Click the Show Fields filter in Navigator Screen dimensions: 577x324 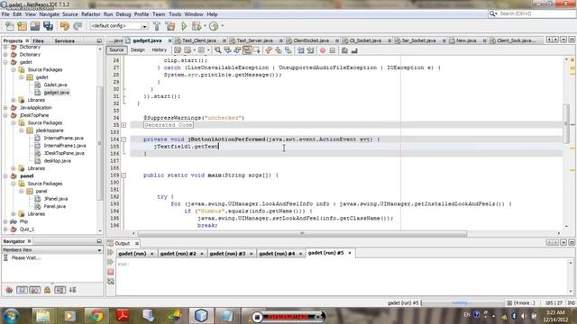click(22, 290)
